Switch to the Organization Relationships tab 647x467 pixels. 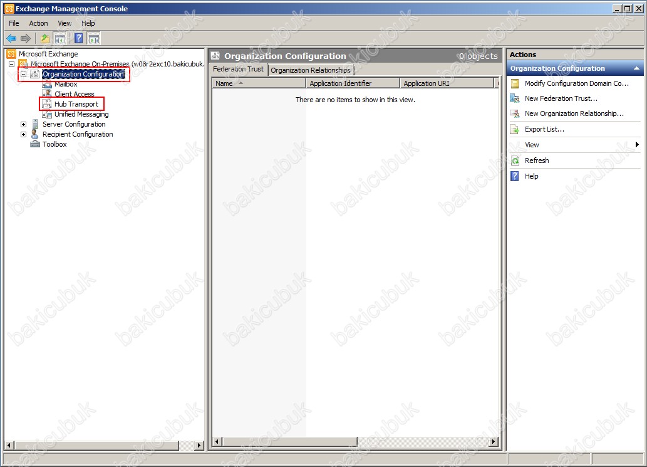tap(311, 70)
